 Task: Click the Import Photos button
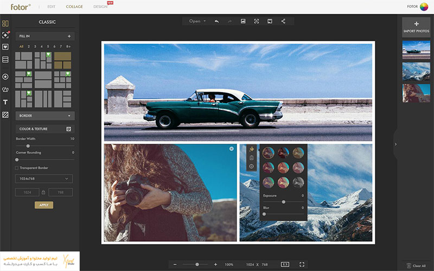416,27
